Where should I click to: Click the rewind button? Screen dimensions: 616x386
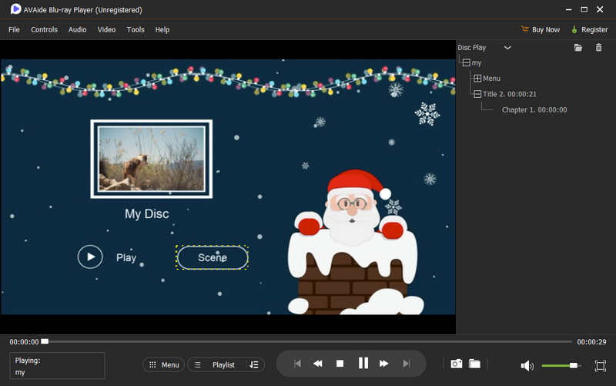[x=317, y=364]
